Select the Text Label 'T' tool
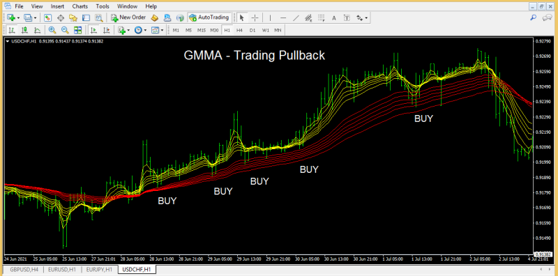The width and height of the screenshot is (558, 276). (347, 17)
